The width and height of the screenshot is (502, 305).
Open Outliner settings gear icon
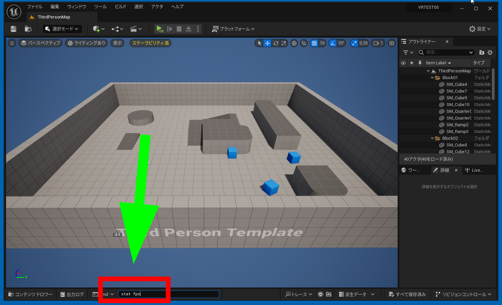pos(490,53)
